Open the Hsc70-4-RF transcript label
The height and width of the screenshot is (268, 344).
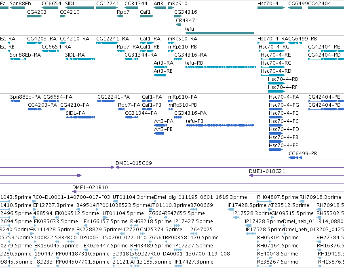click(283, 87)
